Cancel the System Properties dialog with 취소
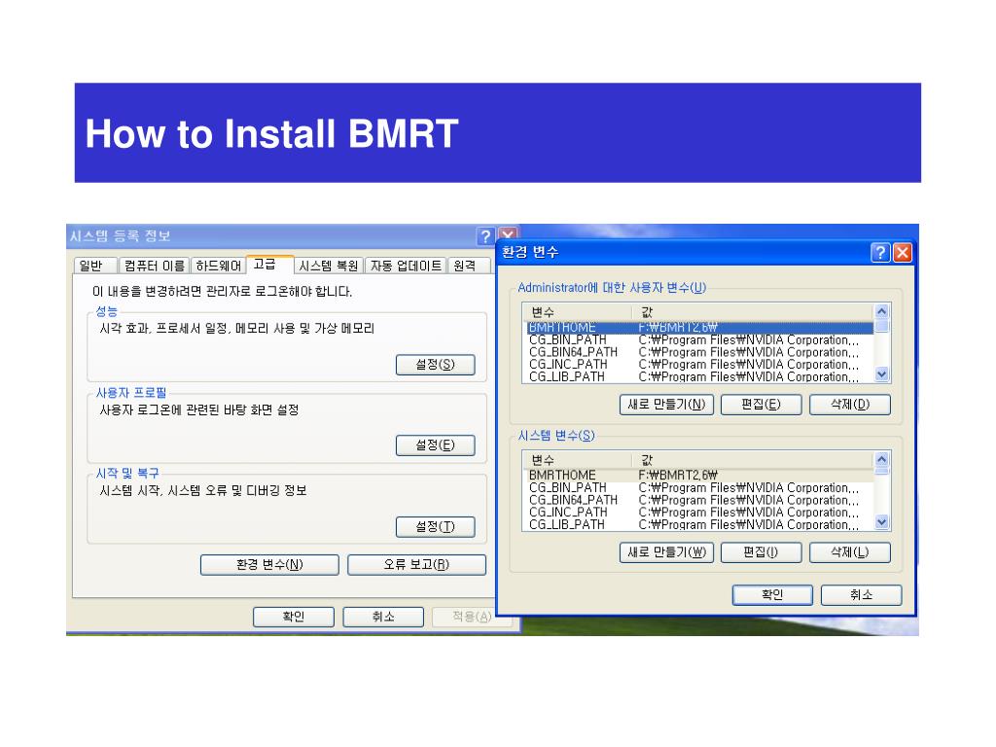Viewport: 996px width, 747px height. [383, 617]
